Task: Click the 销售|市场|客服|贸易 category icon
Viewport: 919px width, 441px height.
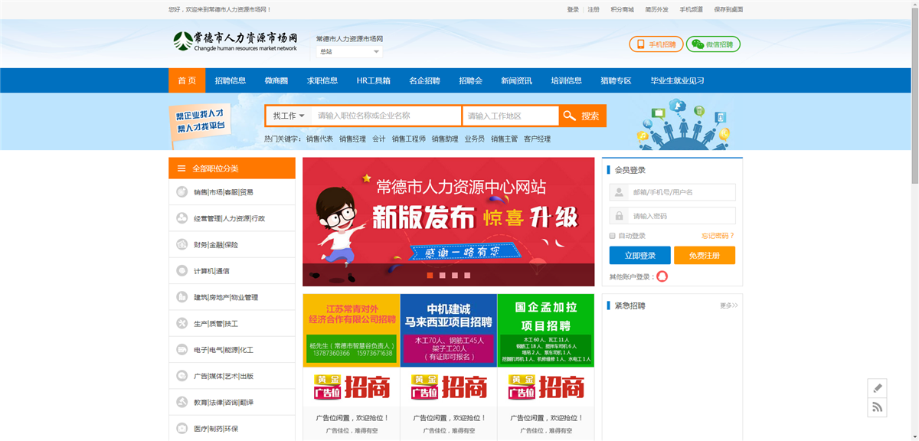Action: coord(182,192)
